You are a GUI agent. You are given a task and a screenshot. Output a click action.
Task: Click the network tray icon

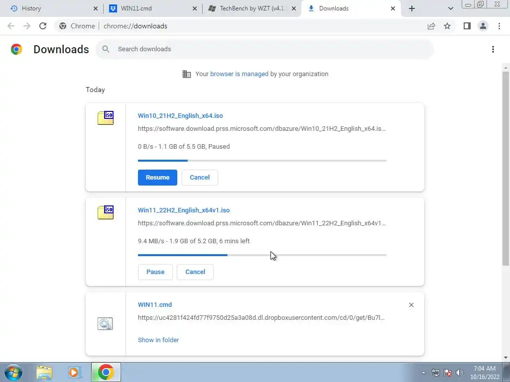tap(435, 373)
